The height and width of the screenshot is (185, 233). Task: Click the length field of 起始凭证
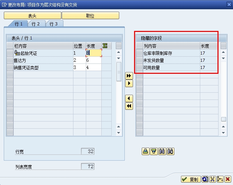pyautogui.click(x=94, y=53)
